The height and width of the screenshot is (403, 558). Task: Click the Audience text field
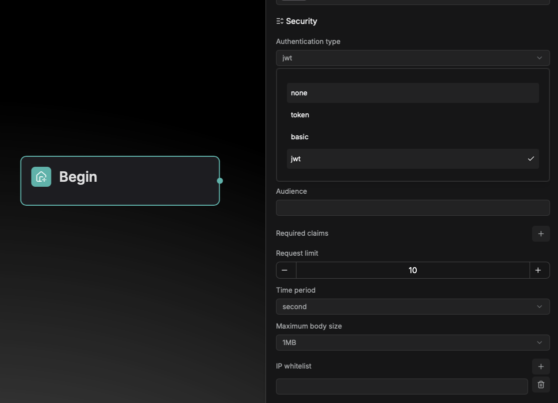pyautogui.click(x=412, y=208)
